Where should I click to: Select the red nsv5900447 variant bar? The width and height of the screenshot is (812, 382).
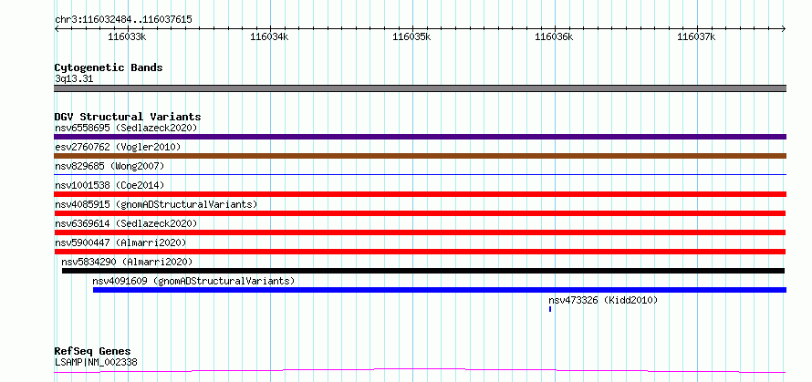[x=420, y=252]
